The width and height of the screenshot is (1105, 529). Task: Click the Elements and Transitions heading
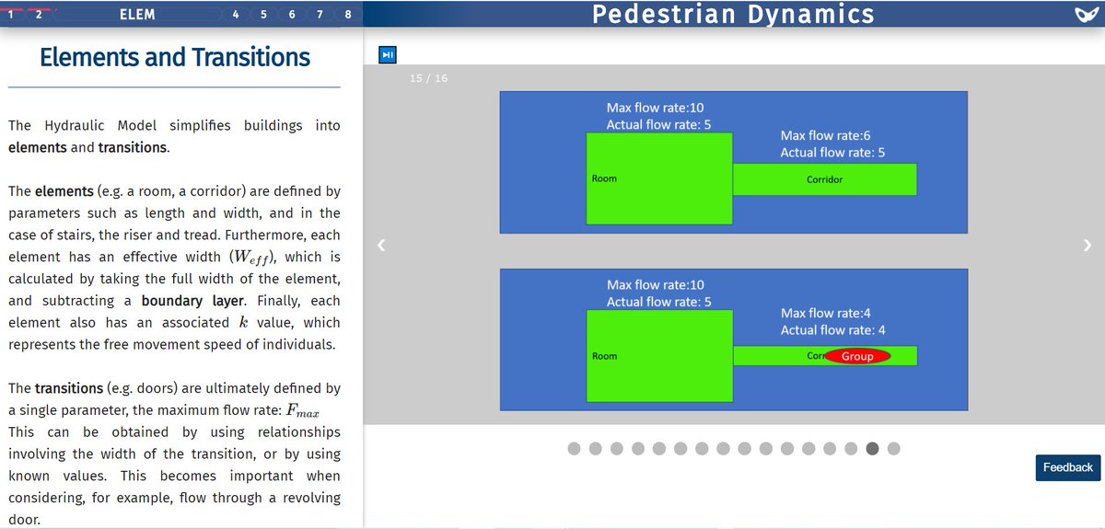click(x=175, y=57)
